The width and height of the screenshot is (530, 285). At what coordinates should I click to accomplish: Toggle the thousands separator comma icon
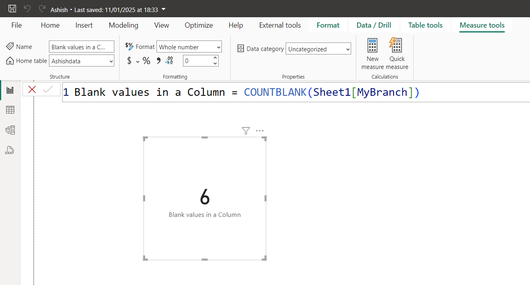pyautogui.click(x=158, y=60)
